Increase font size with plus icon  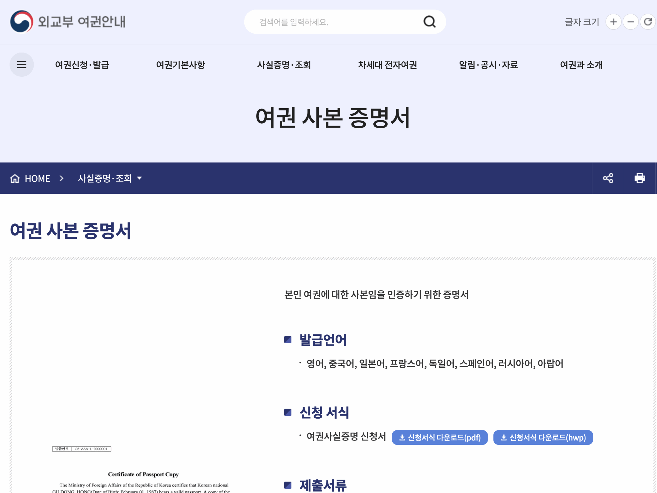tap(613, 22)
